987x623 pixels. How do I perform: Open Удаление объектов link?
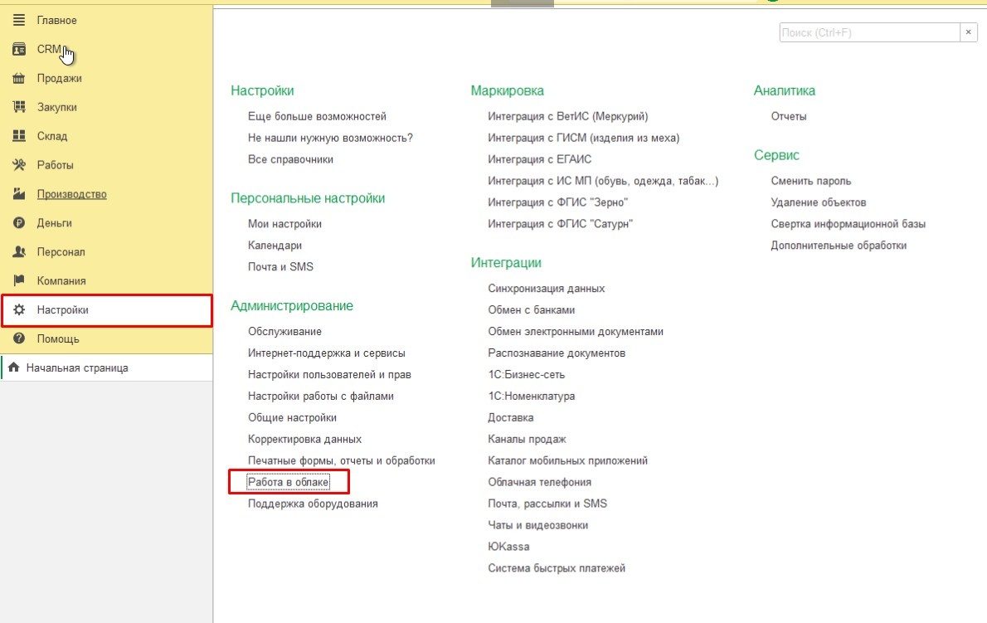click(x=819, y=202)
